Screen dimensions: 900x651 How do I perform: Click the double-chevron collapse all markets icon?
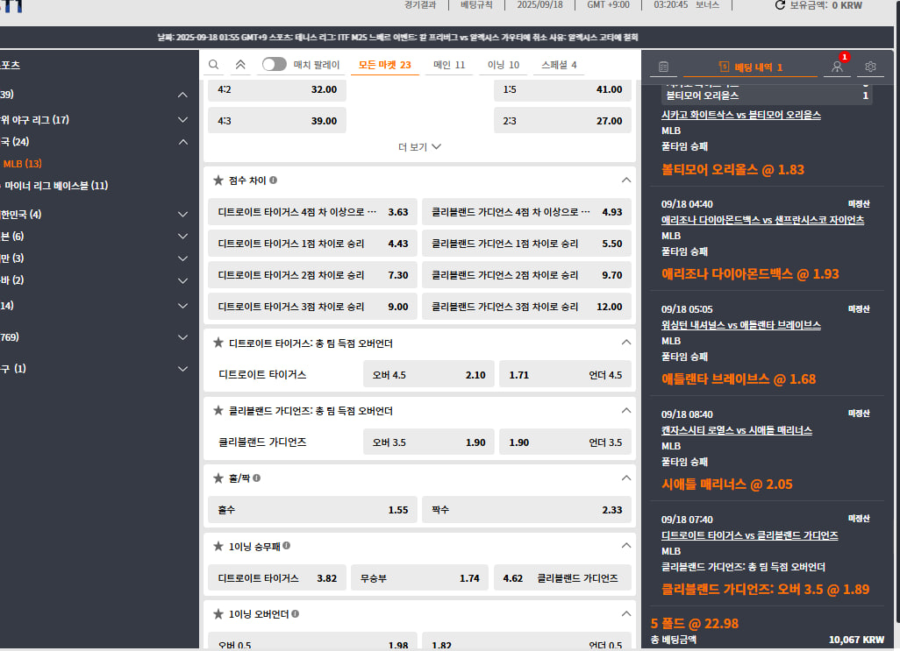[x=240, y=65]
